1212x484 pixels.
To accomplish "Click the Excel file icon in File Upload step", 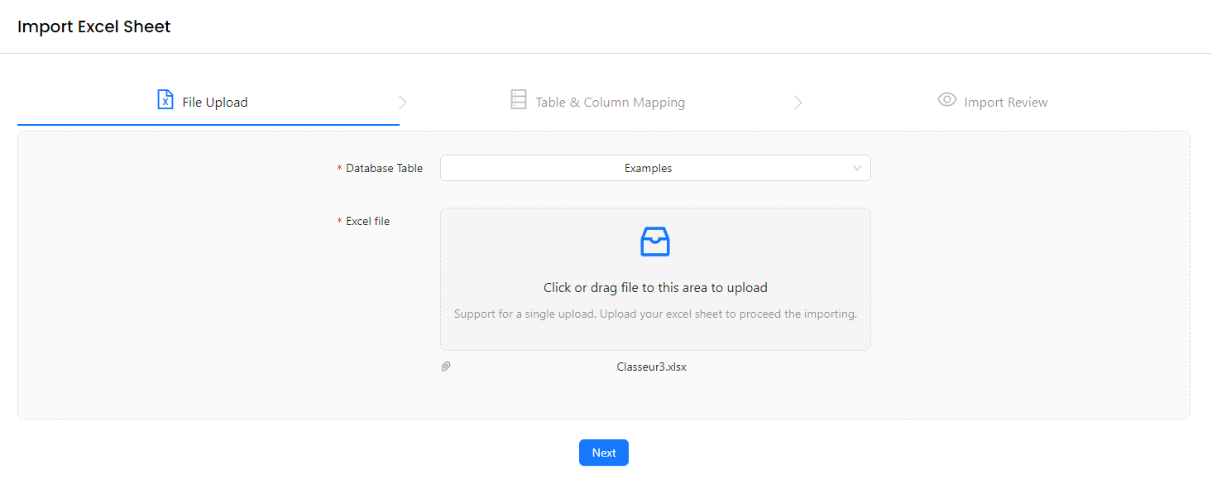I will point(165,100).
